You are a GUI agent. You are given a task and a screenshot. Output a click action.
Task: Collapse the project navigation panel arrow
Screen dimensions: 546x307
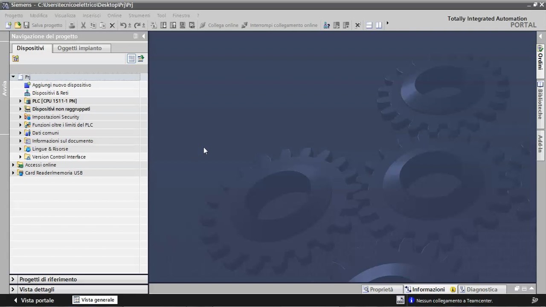pyautogui.click(x=143, y=36)
